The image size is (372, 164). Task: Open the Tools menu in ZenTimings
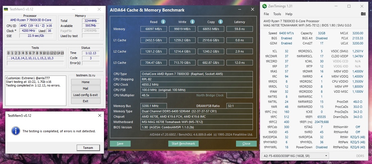[277, 14]
